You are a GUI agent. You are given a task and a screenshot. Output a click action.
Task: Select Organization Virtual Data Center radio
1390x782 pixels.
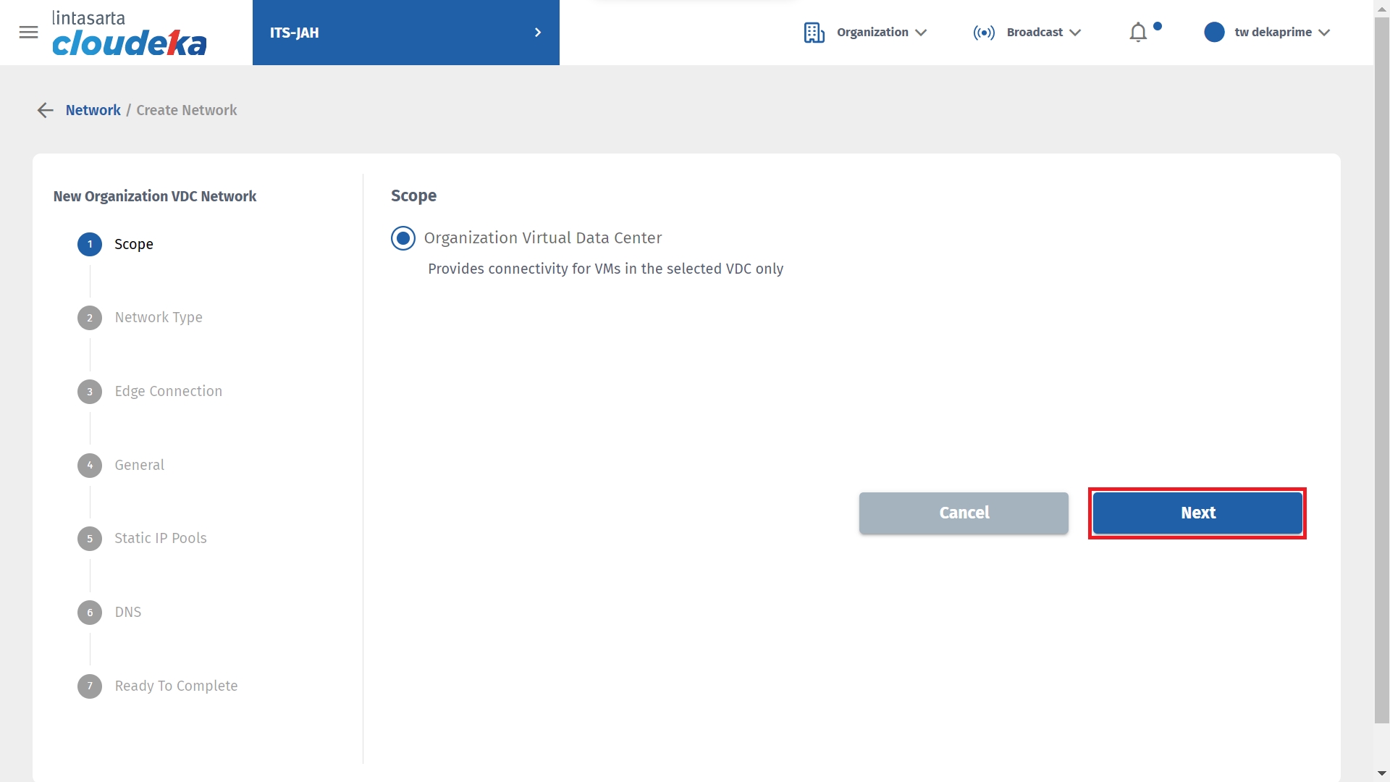click(403, 238)
